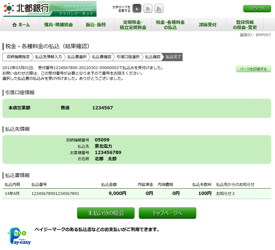Click the 収納機関番号 value 05099
Screen dimensions: 275x250
point(102,140)
